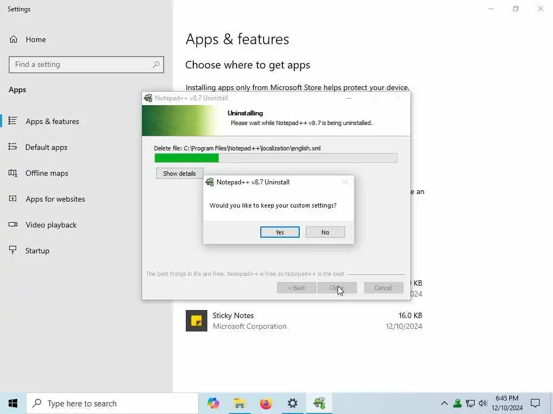The height and width of the screenshot is (414, 553).
Task: Open notification center icon
Action: point(535,403)
